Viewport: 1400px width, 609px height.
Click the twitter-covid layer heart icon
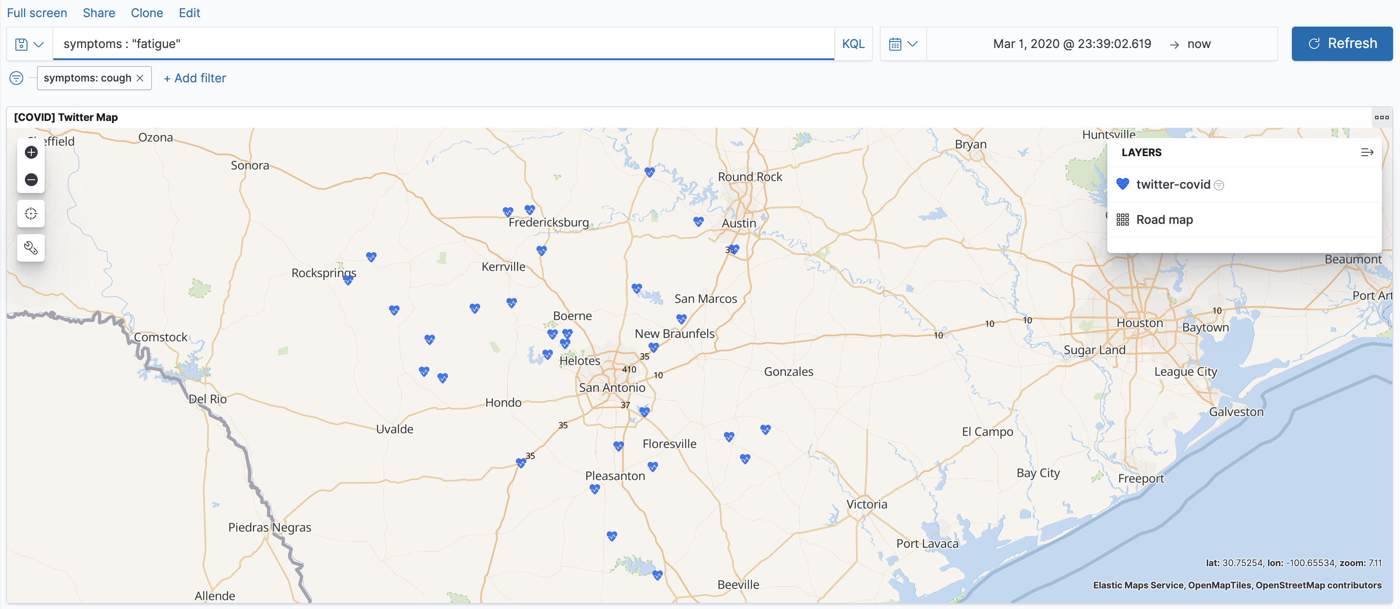click(1122, 184)
